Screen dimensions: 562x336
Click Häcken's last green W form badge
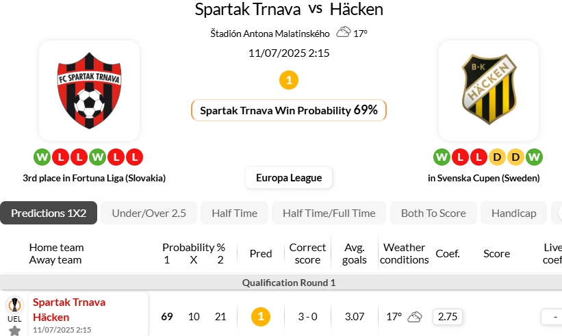(x=535, y=157)
